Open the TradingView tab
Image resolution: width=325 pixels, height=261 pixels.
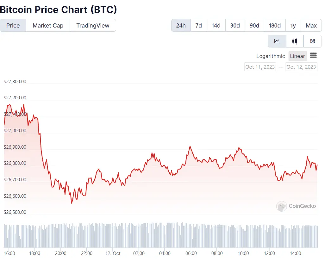coord(93,25)
